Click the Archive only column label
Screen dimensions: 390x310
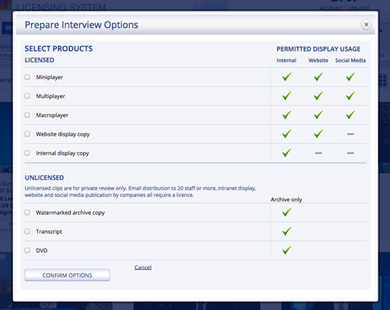tap(286, 200)
